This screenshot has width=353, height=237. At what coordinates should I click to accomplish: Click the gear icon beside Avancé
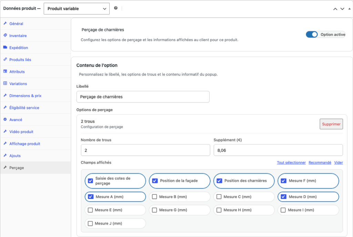pos(5,120)
